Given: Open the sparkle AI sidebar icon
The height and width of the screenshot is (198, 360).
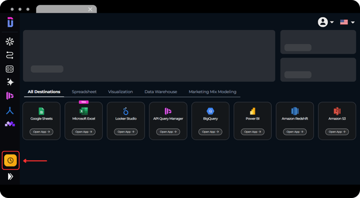Looking at the screenshot, I should pyautogui.click(x=10, y=82).
